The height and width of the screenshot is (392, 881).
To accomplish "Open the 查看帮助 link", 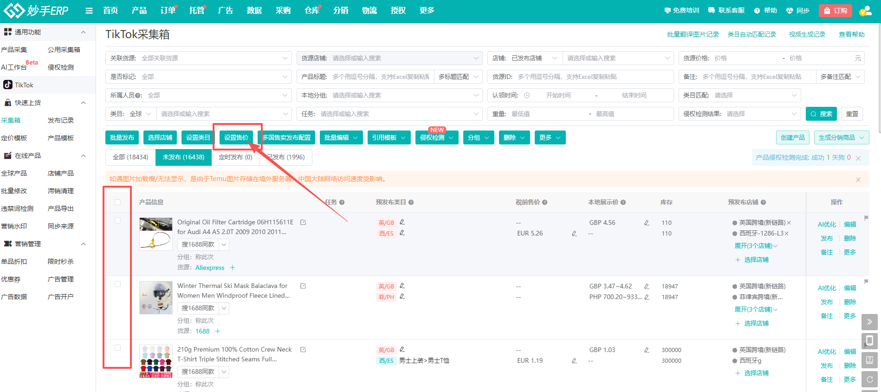I will click(x=851, y=34).
